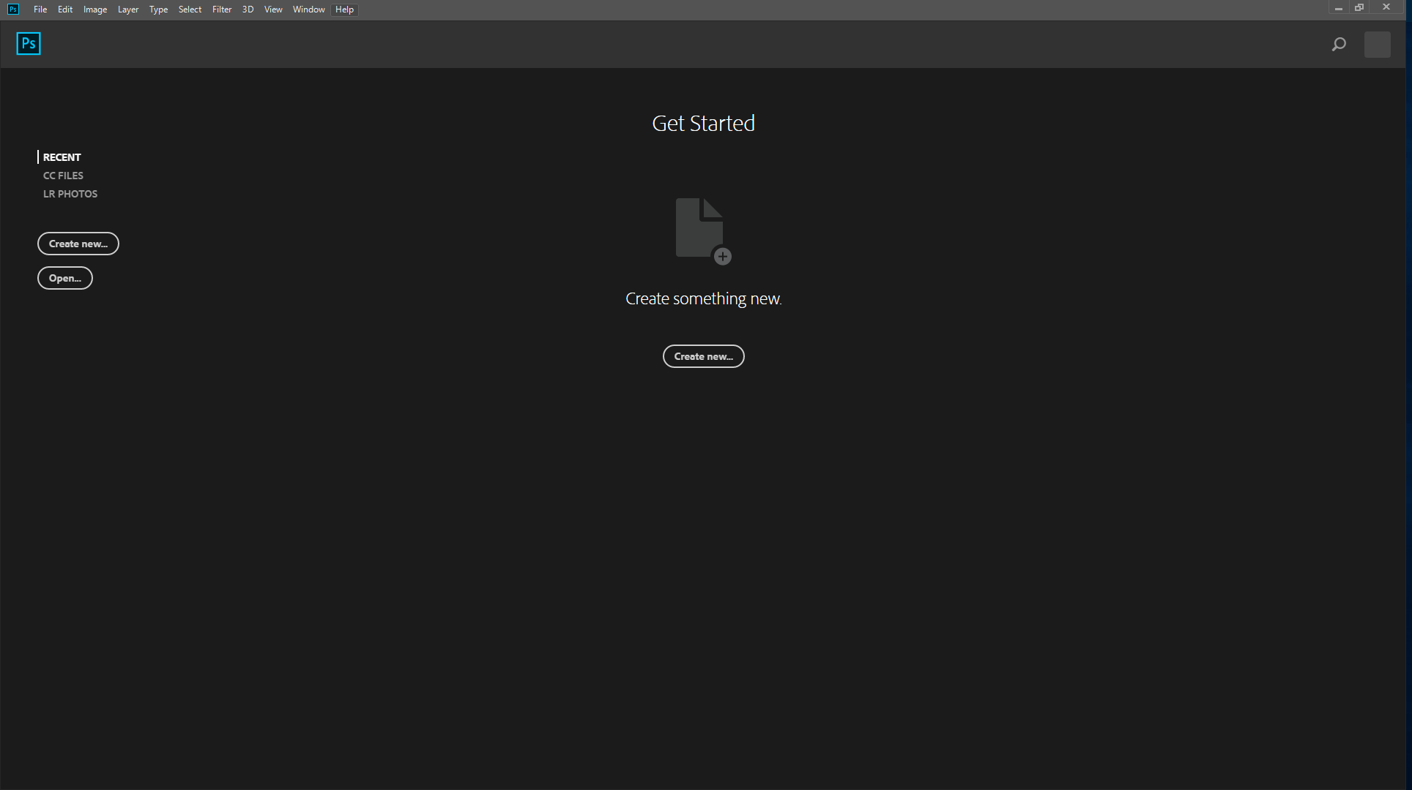Image resolution: width=1412 pixels, height=790 pixels.
Task: Open the Help menu
Action: 344,10
